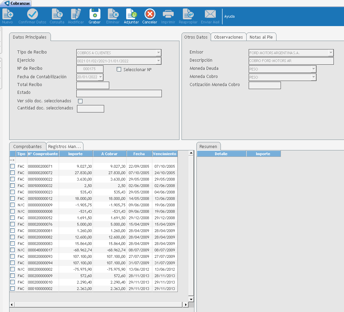Open the Registros Man... tab
The width and height of the screenshot is (344, 312).
click(x=64, y=147)
